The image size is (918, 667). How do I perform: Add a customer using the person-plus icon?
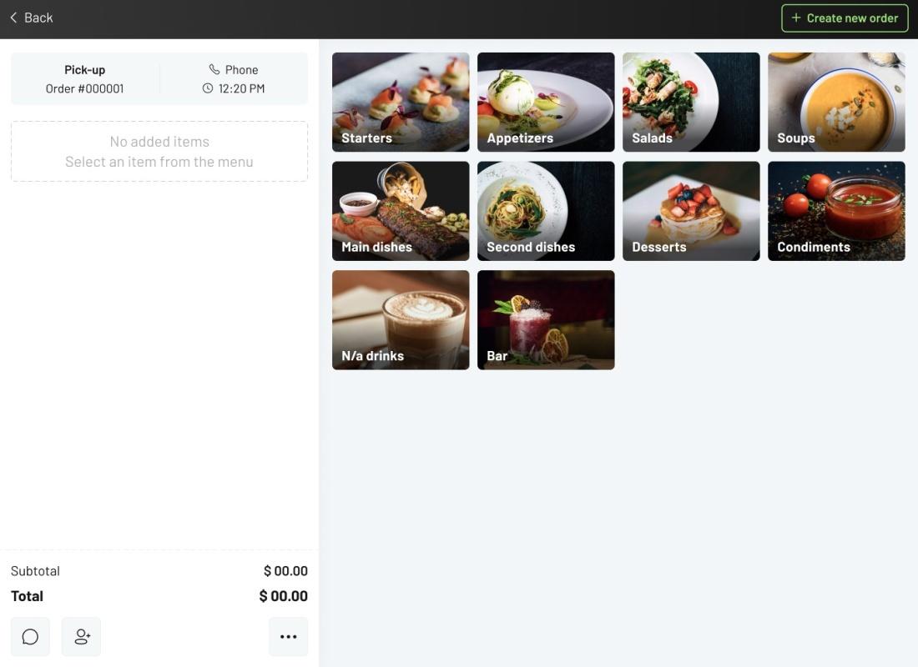coord(82,637)
